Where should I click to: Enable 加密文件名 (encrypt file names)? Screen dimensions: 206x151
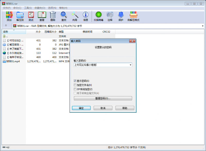[x=75, y=85]
